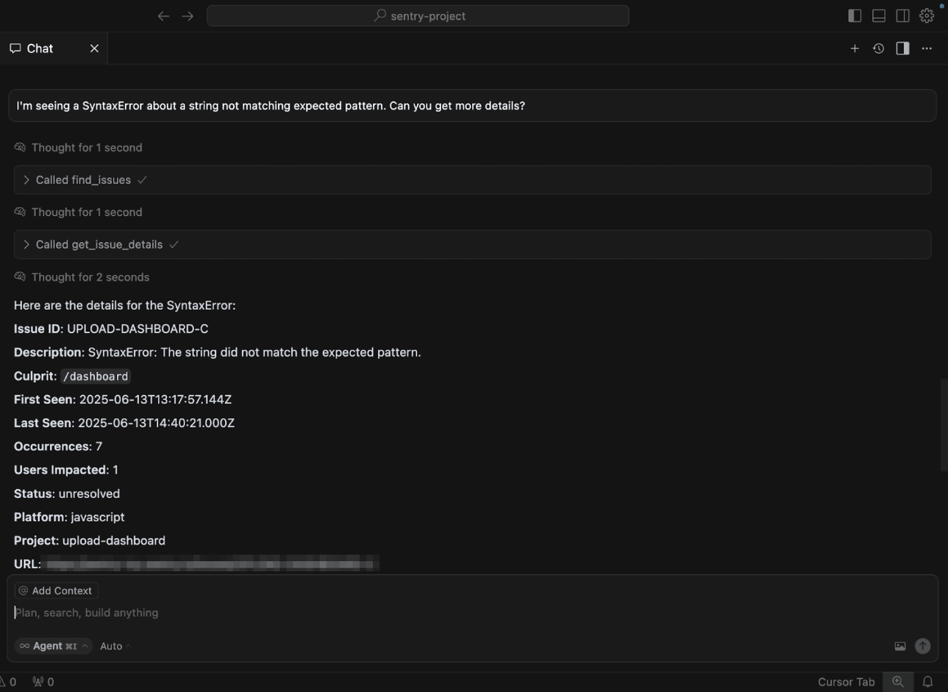Screen dimensions: 948x692
Task: Click the magnifier icon in the status bar
Action: click(897, 681)
